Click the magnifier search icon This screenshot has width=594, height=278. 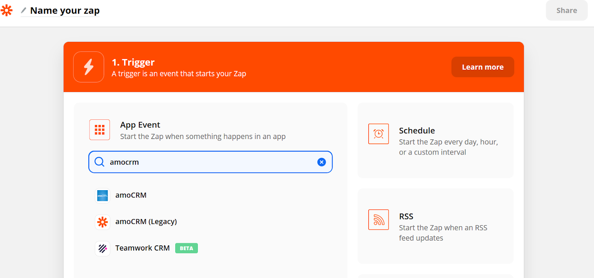click(99, 162)
